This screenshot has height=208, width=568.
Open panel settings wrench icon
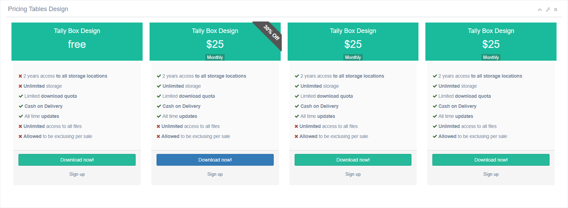pos(548,10)
